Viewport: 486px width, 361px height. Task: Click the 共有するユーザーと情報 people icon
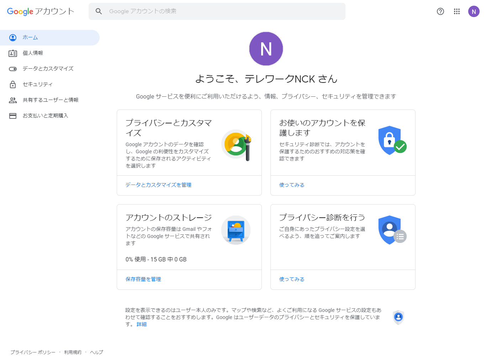click(13, 100)
